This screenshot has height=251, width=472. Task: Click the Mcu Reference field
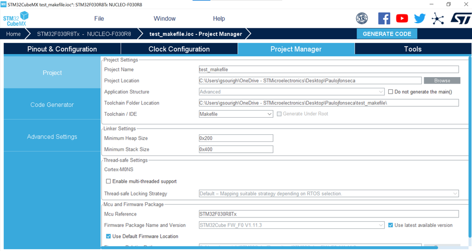point(329,214)
